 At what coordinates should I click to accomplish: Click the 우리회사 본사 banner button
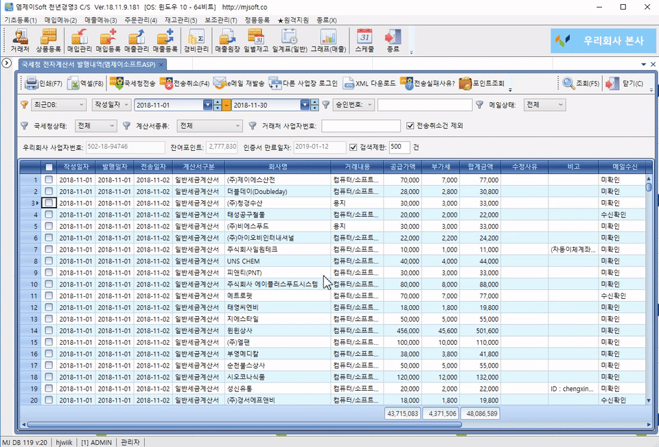[x=602, y=40]
